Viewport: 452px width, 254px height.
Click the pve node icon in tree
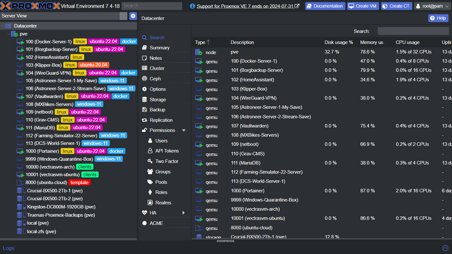click(14, 34)
